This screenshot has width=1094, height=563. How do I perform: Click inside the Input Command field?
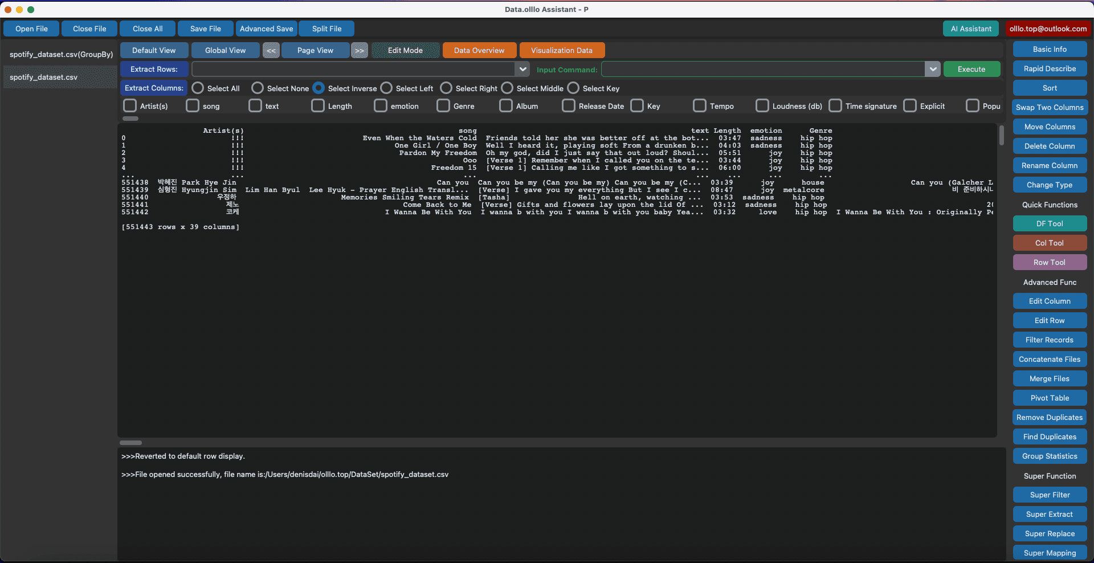[x=762, y=70]
